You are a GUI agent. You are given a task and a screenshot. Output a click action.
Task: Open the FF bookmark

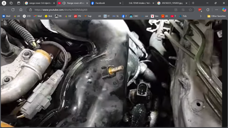point(107,16)
